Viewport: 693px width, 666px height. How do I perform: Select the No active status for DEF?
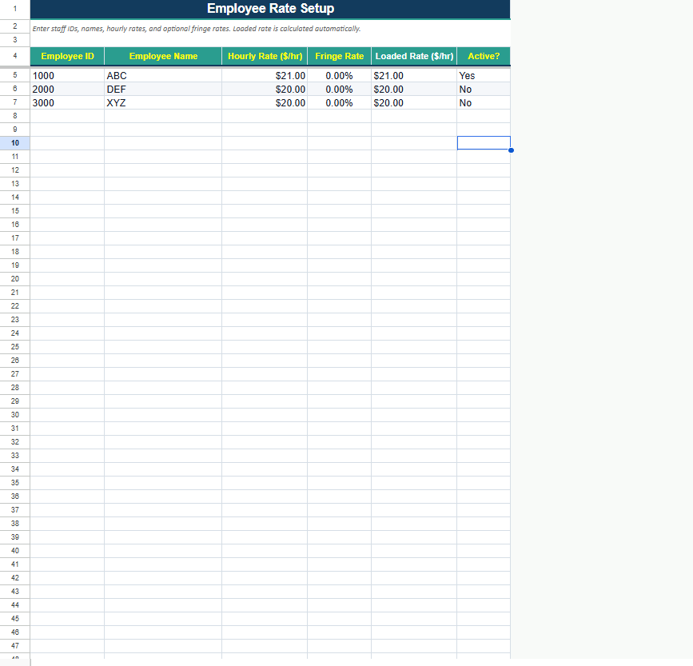pos(484,90)
